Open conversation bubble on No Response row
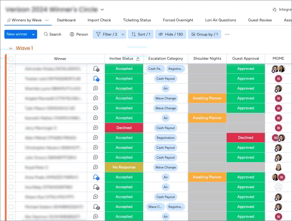This screenshot has height=221, width=292. [96, 167]
